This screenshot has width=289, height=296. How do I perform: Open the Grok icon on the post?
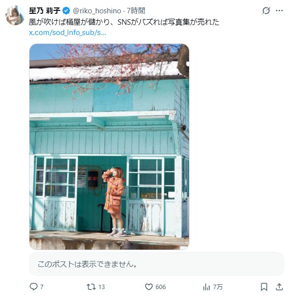click(x=266, y=10)
